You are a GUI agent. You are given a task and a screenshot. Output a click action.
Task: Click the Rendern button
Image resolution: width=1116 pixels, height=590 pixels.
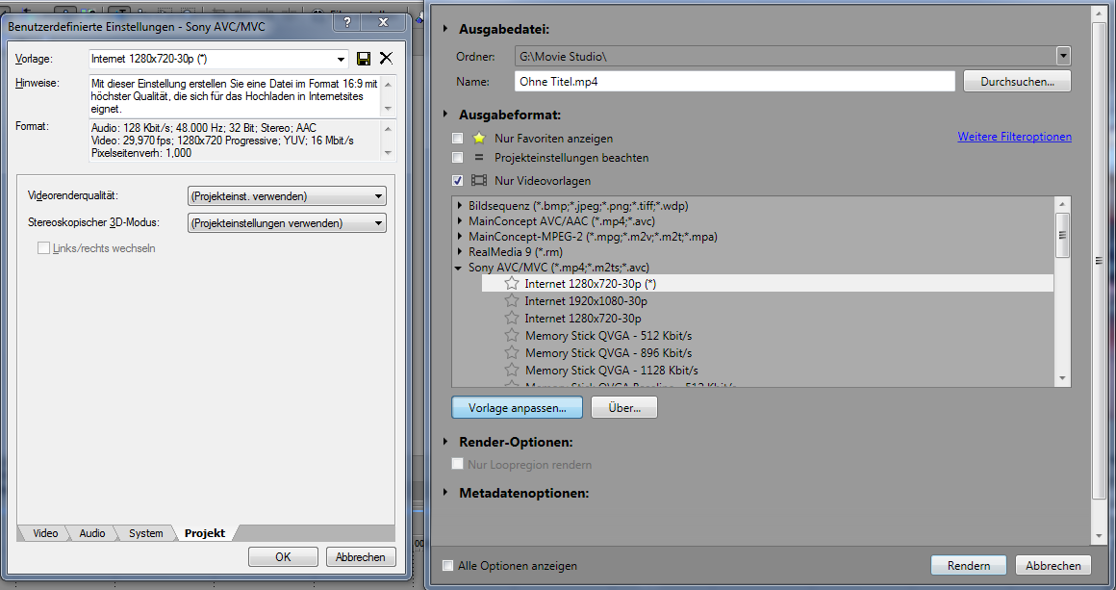(969, 565)
